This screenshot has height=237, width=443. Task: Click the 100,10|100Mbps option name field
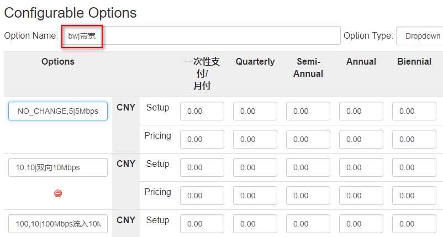coord(58,224)
